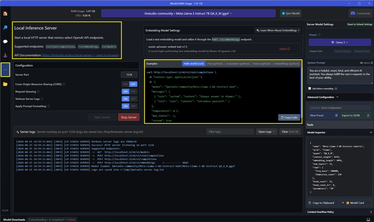The image size is (374, 222).
Task: Click the New Preset button
Action: pyautogui.click(x=324, y=115)
